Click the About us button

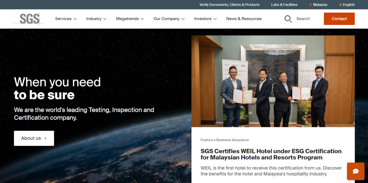(x=34, y=138)
